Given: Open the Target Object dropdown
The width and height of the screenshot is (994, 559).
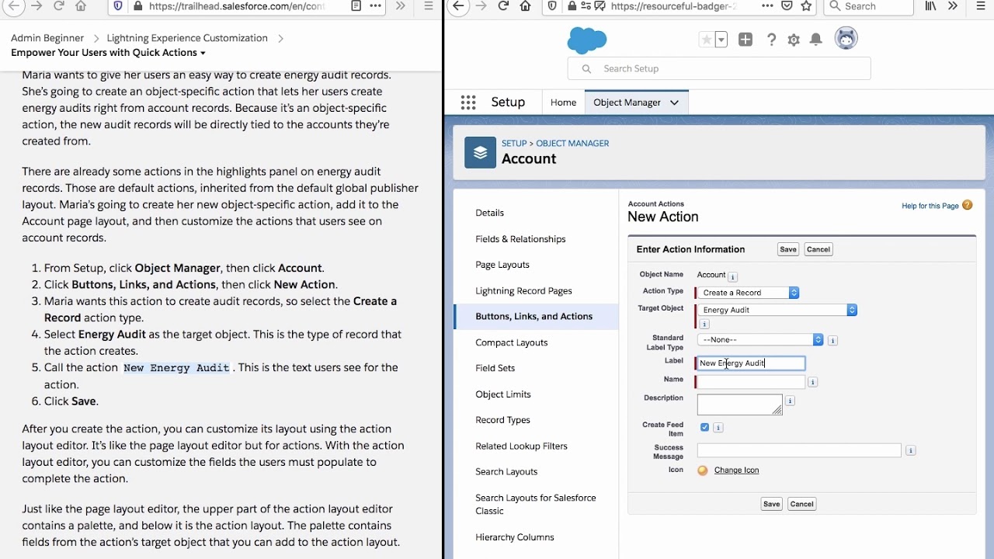Looking at the screenshot, I should pyautogui.click(x=777, y=310).
